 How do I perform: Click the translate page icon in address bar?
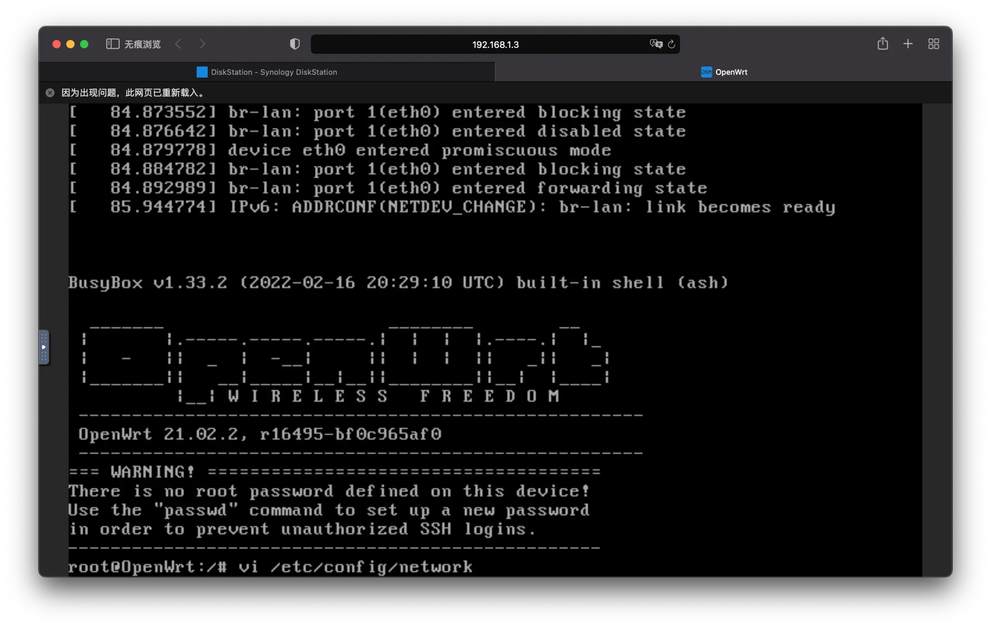click(656, 44)
